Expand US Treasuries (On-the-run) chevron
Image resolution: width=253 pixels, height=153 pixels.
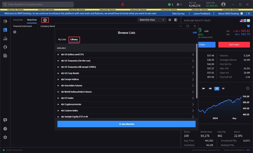click(193, 61)
